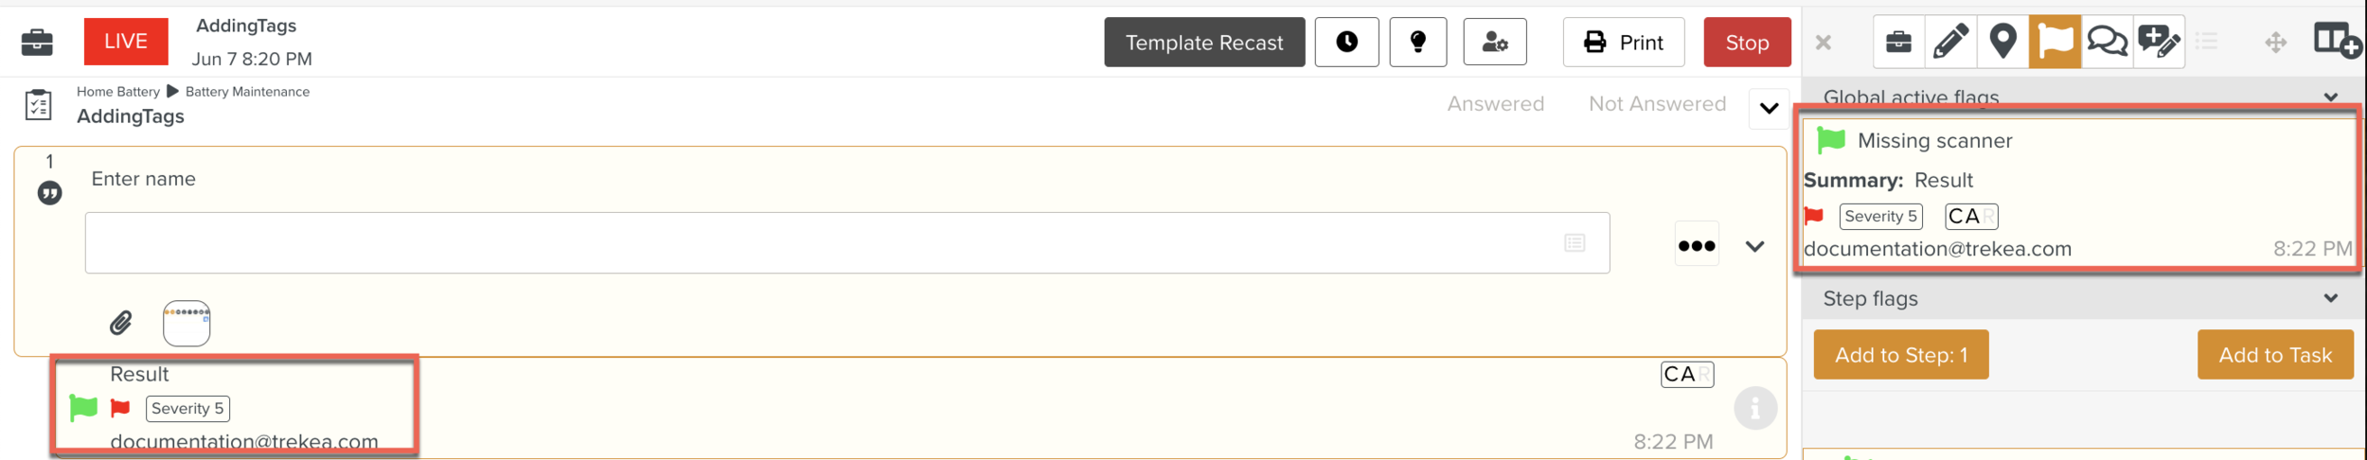Screen dimensions: 2367x460
Task: Click the Battery Maintenance breadcrumb
Action: pos(247,92)
